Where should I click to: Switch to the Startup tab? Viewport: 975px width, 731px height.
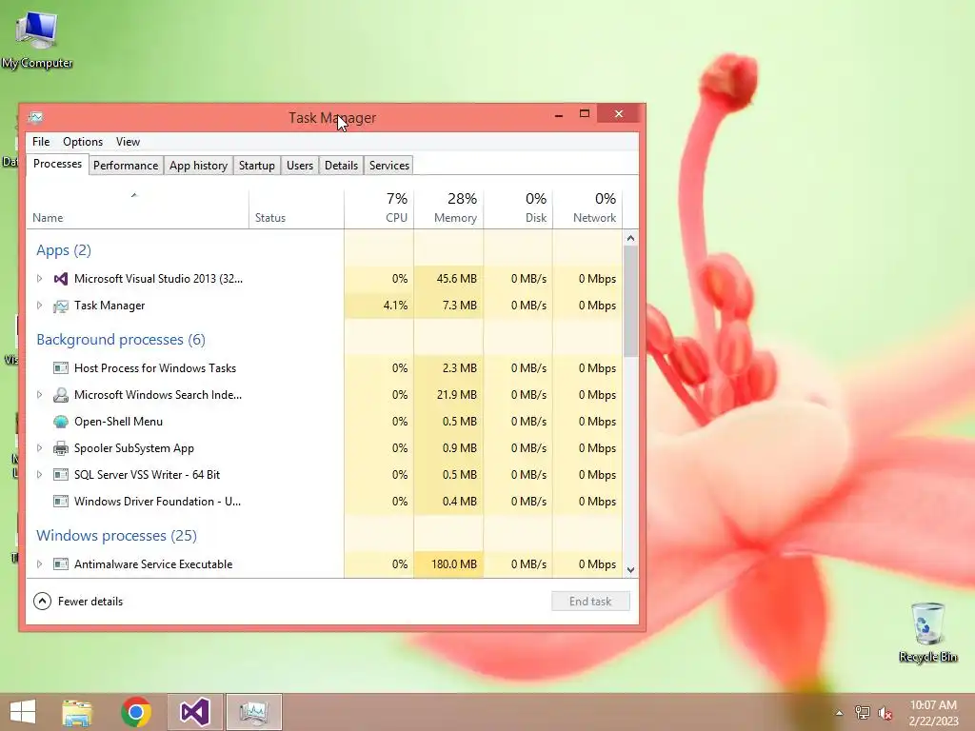click(257, 166)
